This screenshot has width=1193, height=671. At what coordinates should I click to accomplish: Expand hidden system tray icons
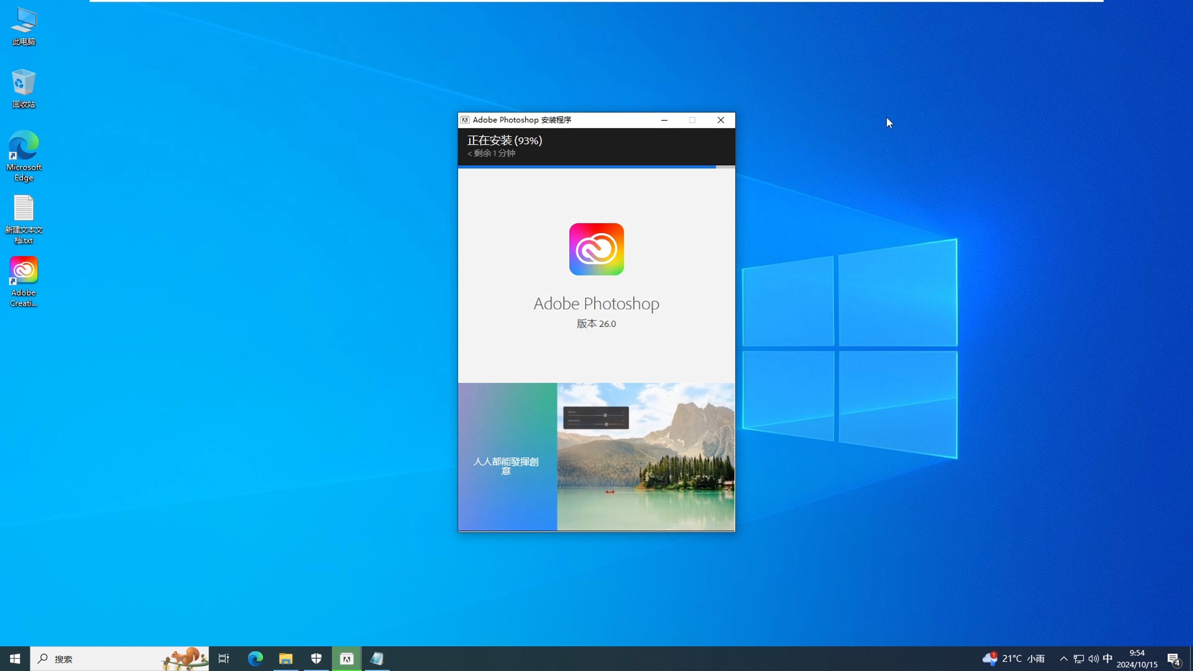coord(1063,659)
